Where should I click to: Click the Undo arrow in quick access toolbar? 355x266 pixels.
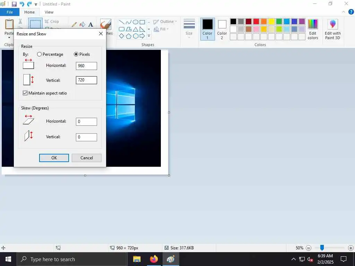pyautogui.click(x=22, y=4)
